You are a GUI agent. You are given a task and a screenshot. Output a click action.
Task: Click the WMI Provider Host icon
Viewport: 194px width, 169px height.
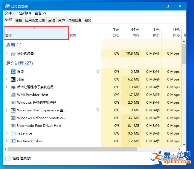click(x=13, y=95)
